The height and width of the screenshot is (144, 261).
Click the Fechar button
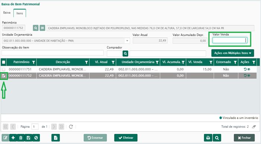[244, 138]
